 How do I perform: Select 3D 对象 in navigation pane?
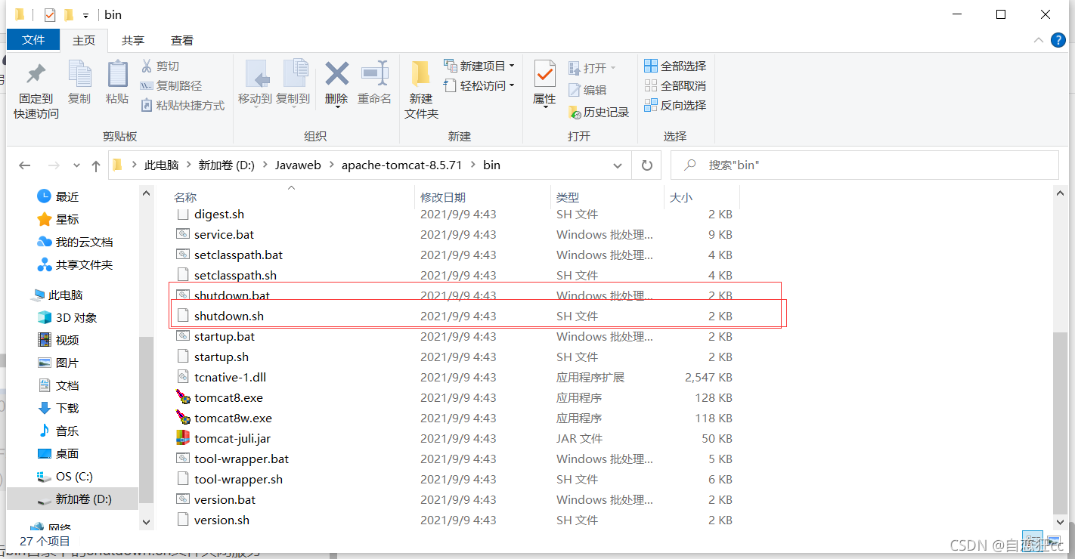[67, 317]
